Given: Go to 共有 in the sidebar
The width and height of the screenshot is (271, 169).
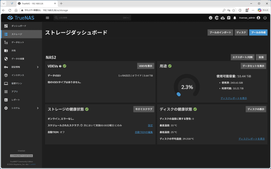Looking at the screenshot, I should pos(21,51).
